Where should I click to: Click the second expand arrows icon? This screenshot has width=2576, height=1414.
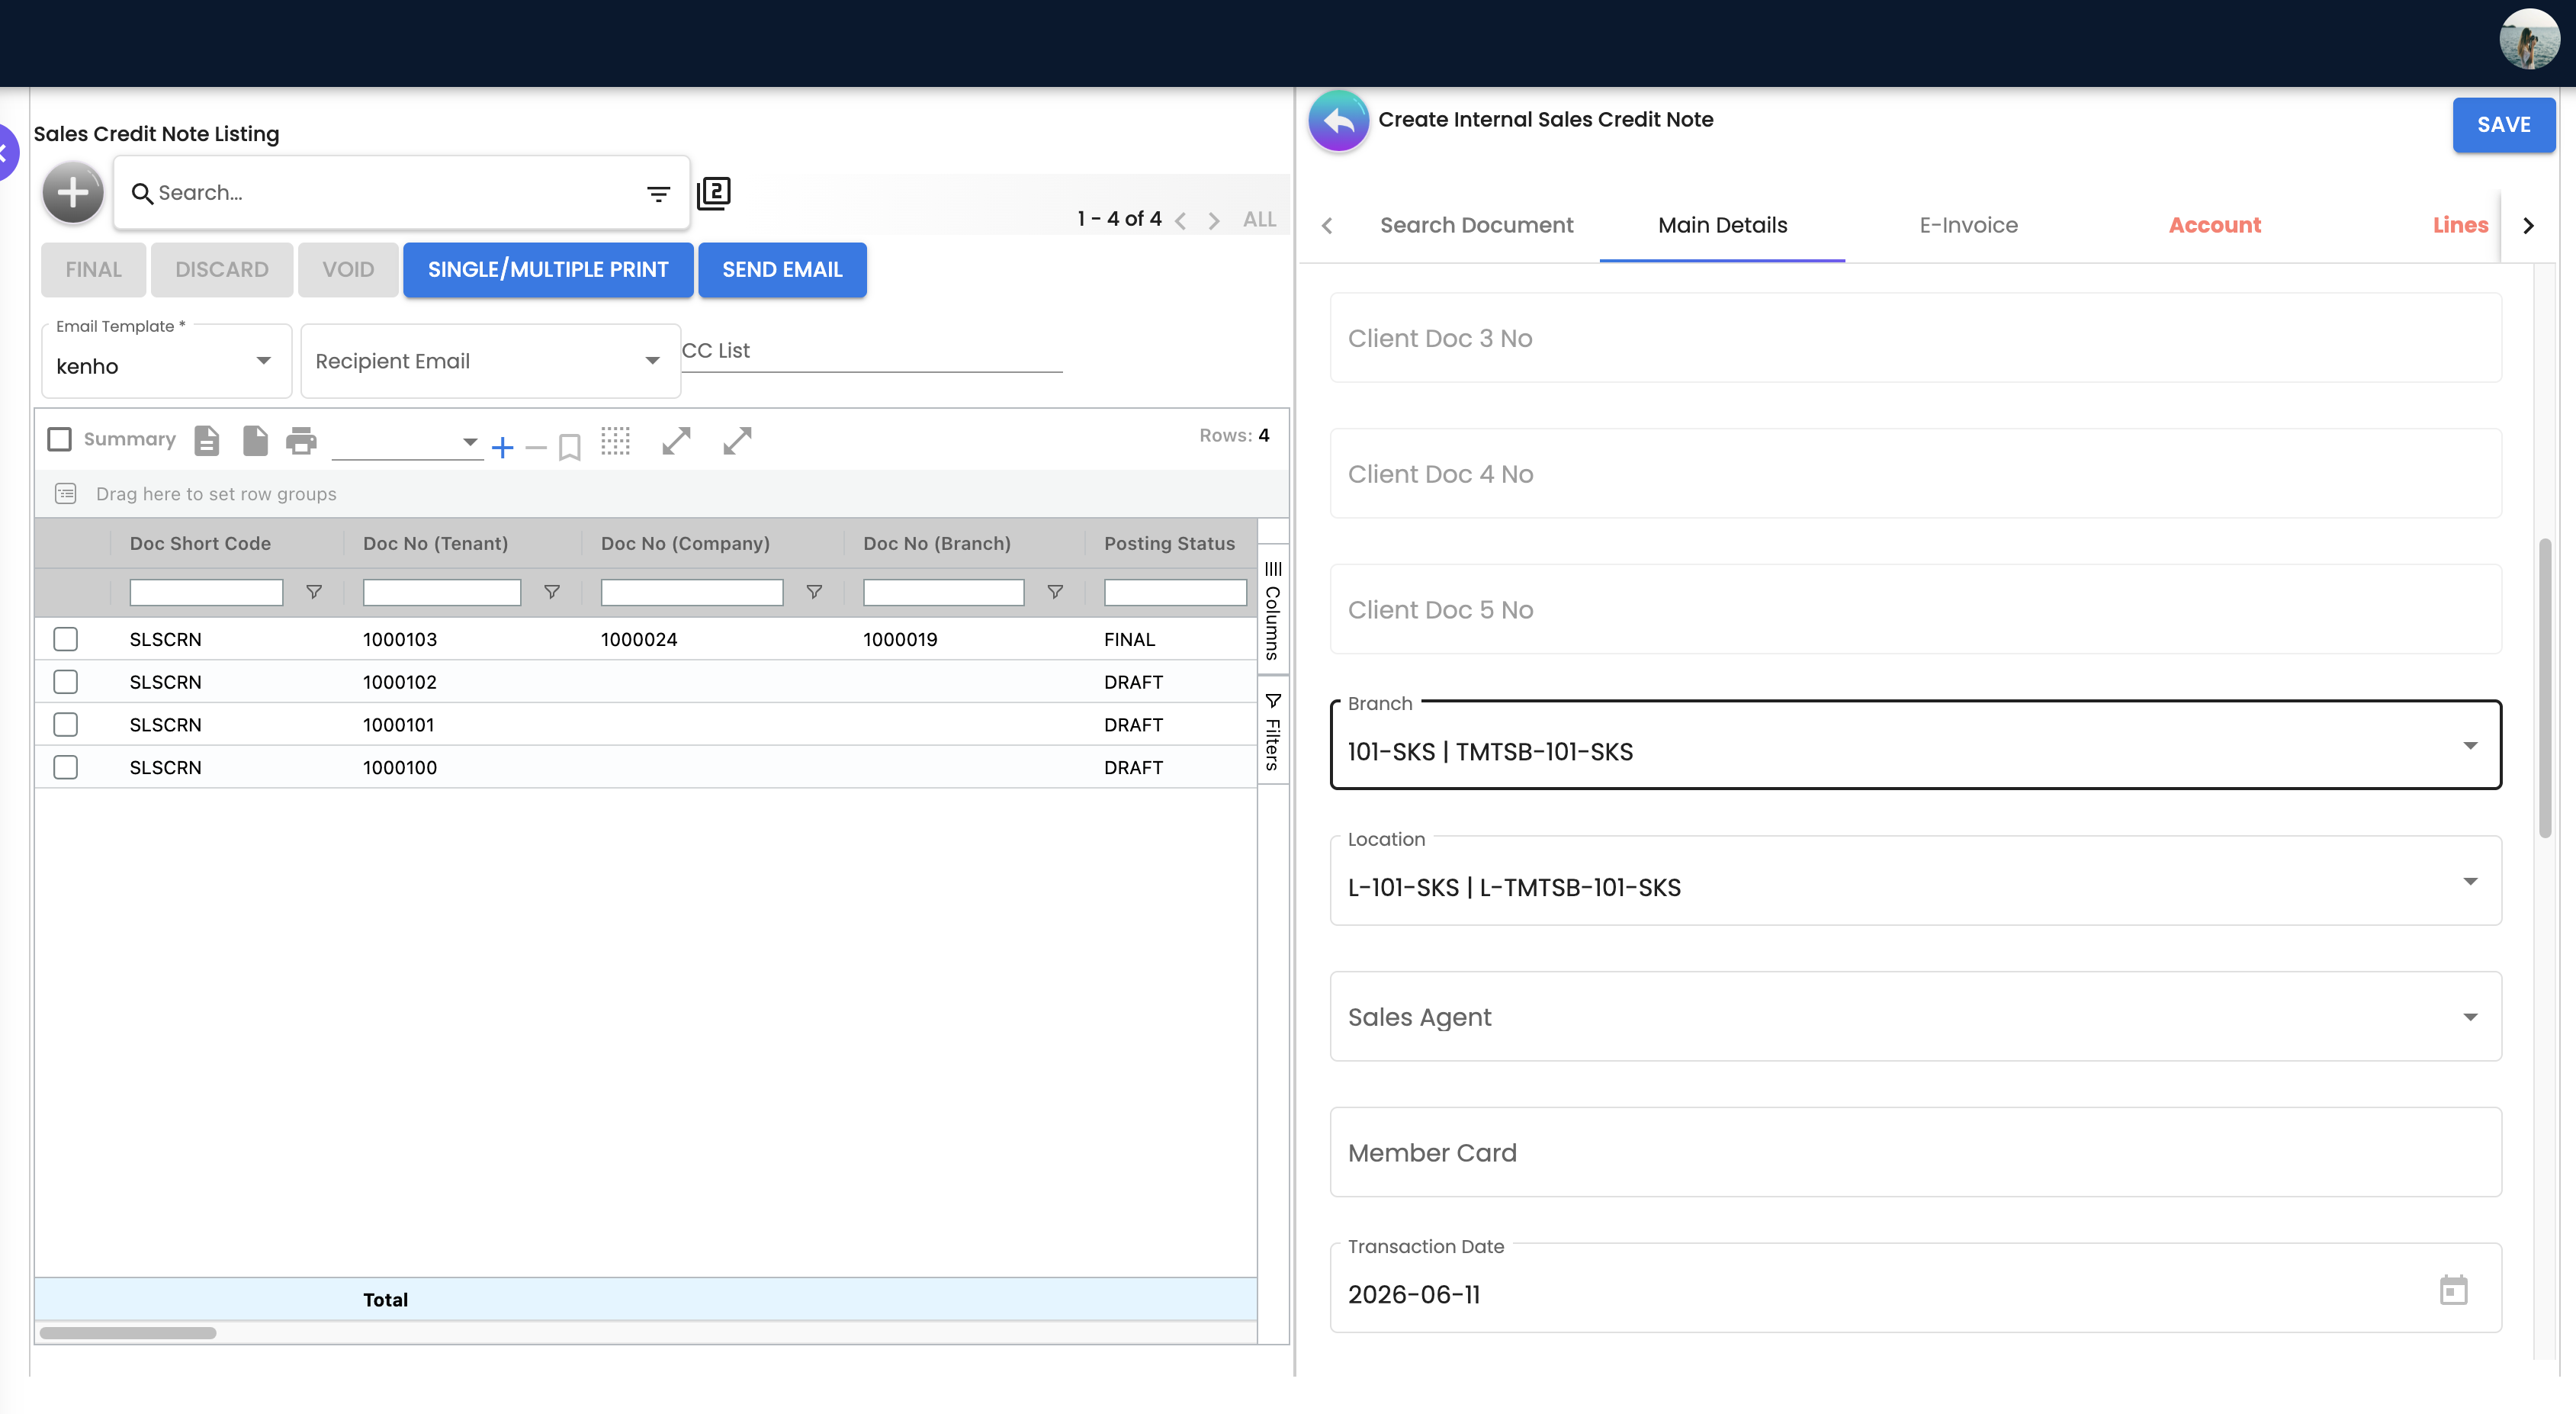click(x=738, y=440)
